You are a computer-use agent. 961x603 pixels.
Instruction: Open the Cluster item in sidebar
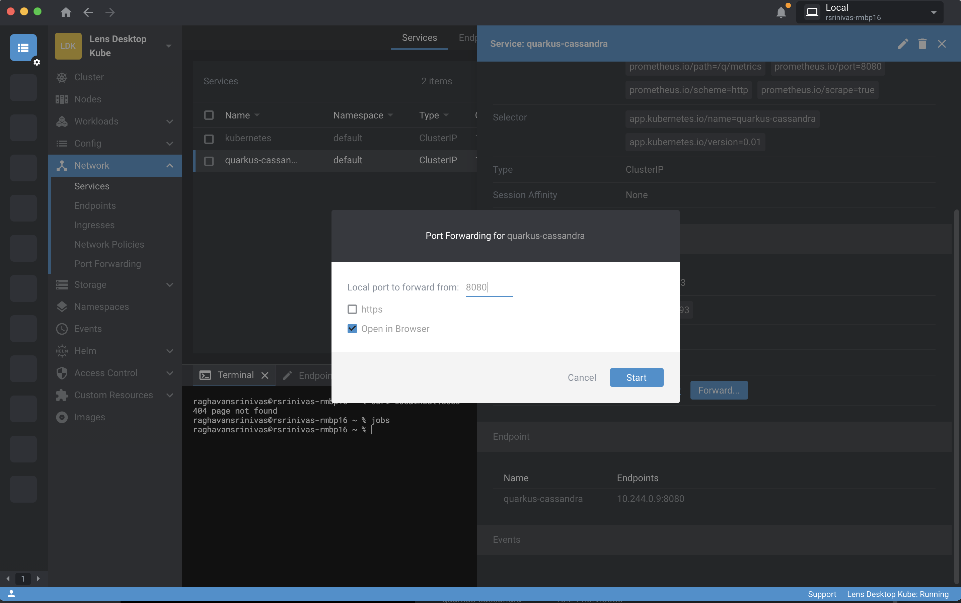[89, 77]
